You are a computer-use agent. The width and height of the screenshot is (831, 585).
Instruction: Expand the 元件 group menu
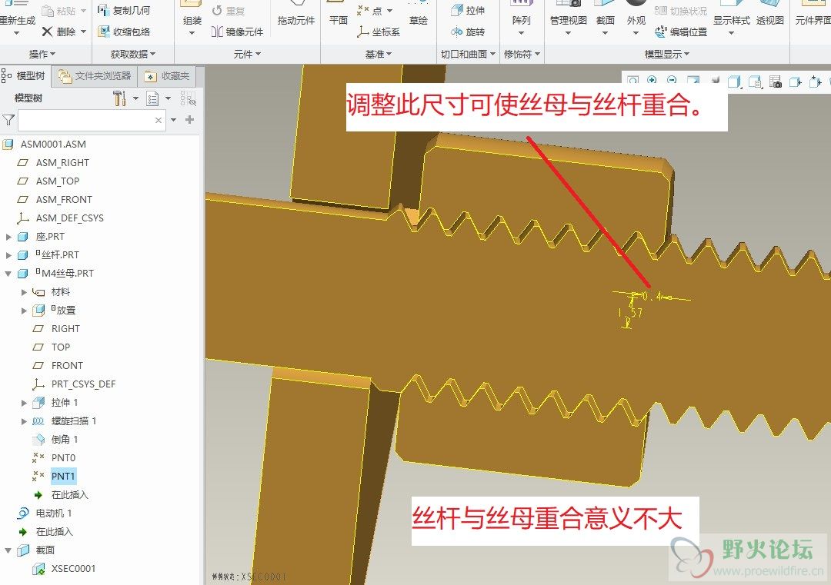click(247, 54)
